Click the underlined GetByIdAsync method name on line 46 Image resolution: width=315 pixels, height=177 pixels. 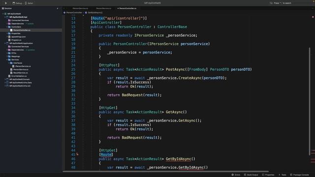coord(178,159)
